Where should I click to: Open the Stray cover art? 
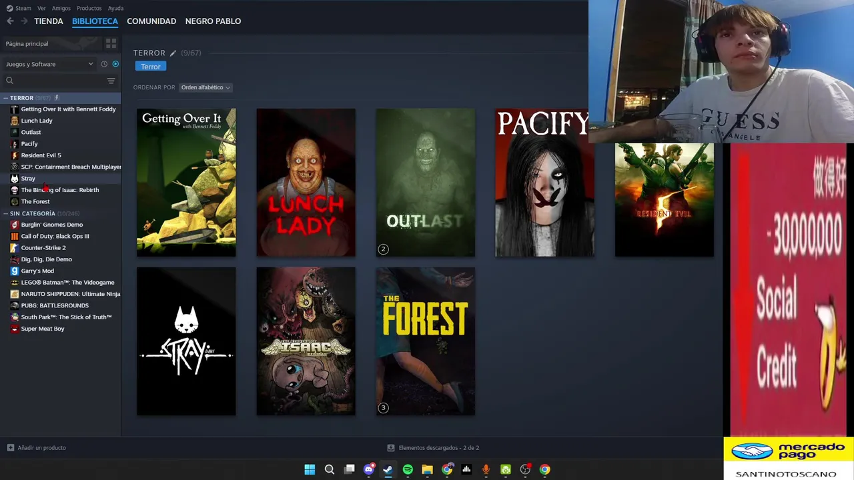(x=186, y=341)
